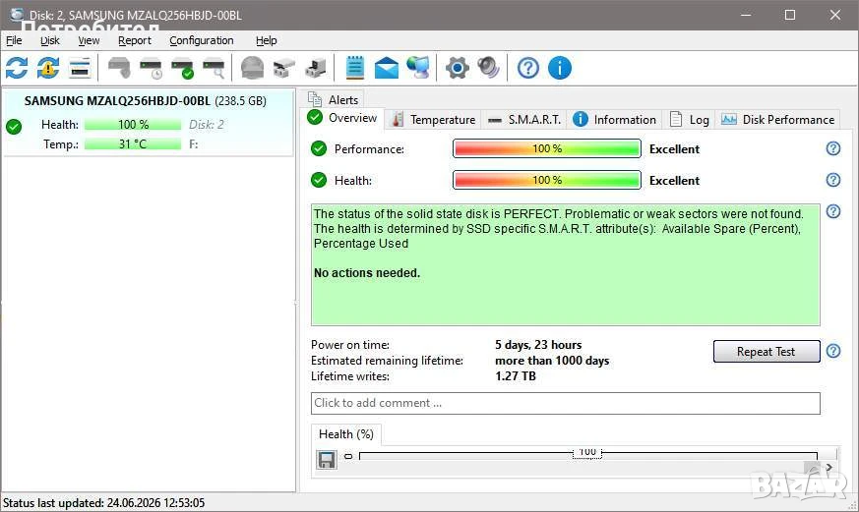This screenshot has width=859, height=512.
Task: Open the Report menu
Action: [134, 40]
